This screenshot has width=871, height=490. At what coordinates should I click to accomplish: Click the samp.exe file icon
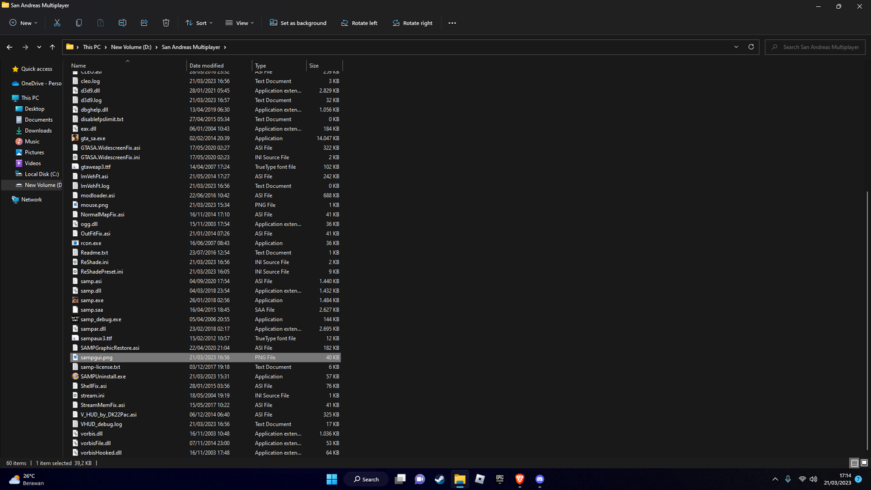[76, 300]
